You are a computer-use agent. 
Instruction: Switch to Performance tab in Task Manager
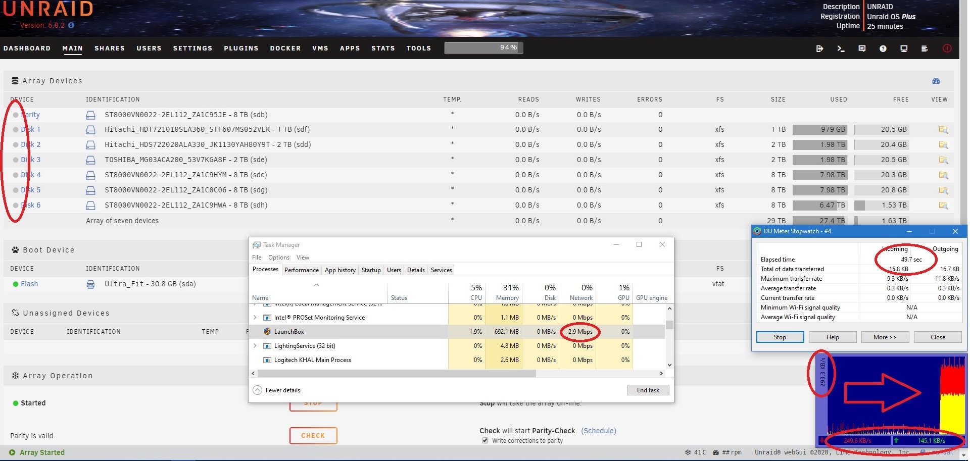302,270
